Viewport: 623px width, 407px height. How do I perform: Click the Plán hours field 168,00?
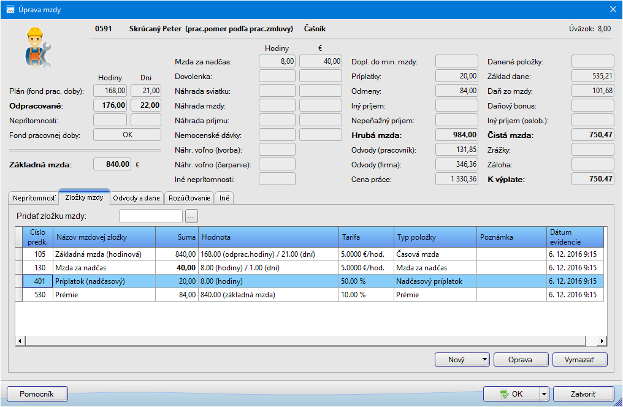coord(110,91)
